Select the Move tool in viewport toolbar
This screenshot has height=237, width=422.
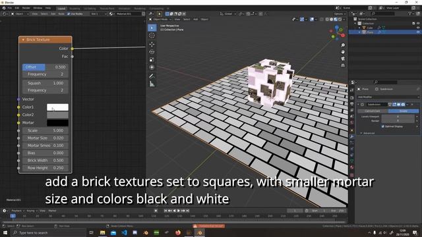(x=152, y=44)
